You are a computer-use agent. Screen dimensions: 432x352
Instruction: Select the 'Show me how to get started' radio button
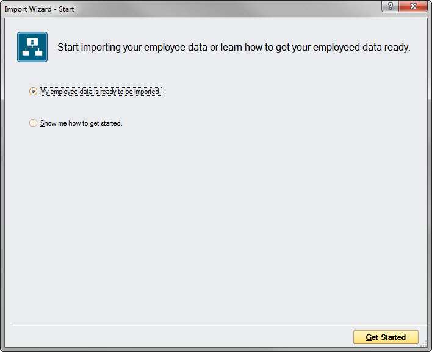point(33,123)
